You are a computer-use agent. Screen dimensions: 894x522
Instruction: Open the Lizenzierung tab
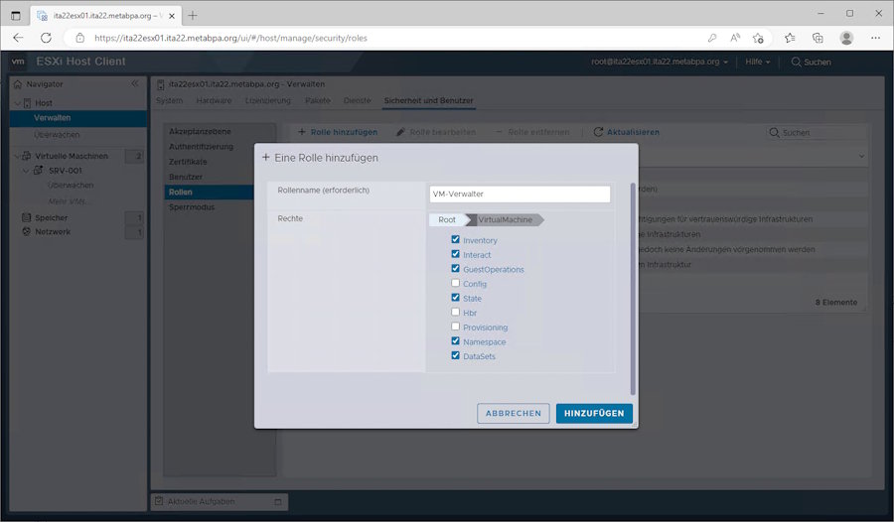(x=268, y=100)
